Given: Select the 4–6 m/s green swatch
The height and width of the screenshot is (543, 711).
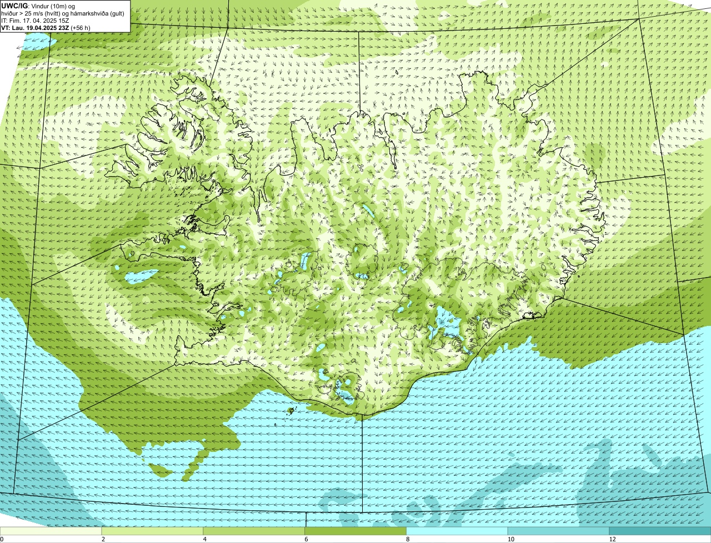Looking at the screenshot, I should [x=254, y=531].
